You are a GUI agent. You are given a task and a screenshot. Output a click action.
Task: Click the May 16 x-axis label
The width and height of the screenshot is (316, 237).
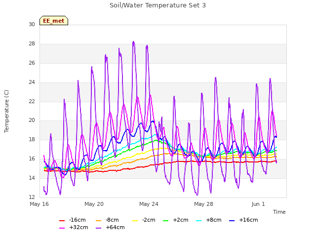[x=39, y=204]
